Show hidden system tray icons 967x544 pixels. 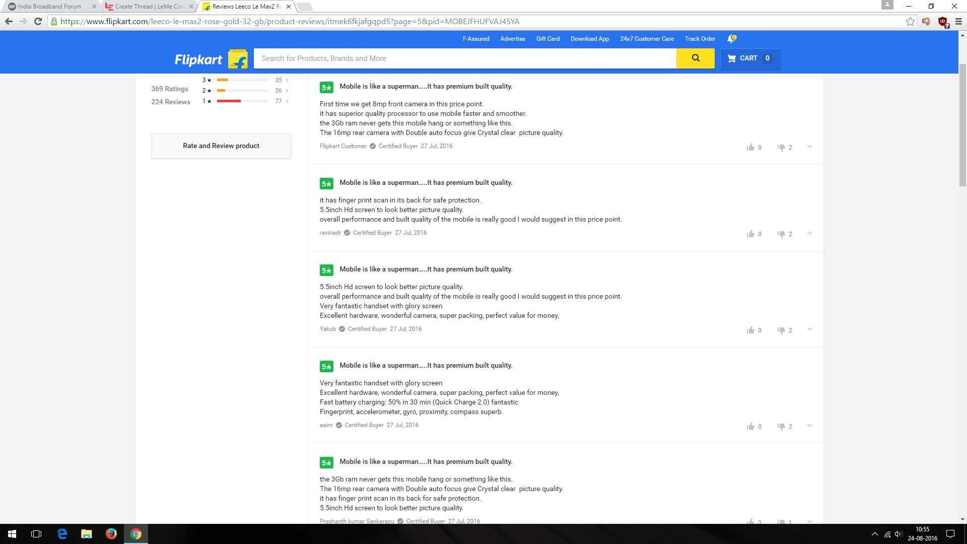pyautogui.click(x=875, y=534)
